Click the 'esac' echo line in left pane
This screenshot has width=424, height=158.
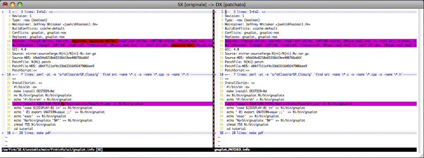coord(40,116)
